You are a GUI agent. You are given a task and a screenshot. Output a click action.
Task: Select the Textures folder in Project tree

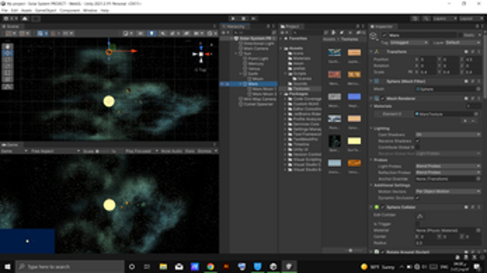coord(300,89)
